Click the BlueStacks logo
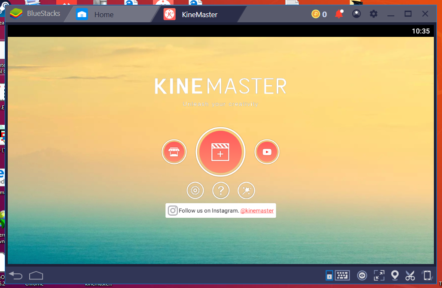Screen dimensions: 442x288 click(x=16, y=14)
